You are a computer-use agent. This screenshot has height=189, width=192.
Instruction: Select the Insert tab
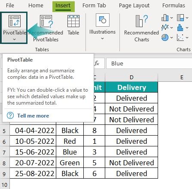(x=63, y=6)
